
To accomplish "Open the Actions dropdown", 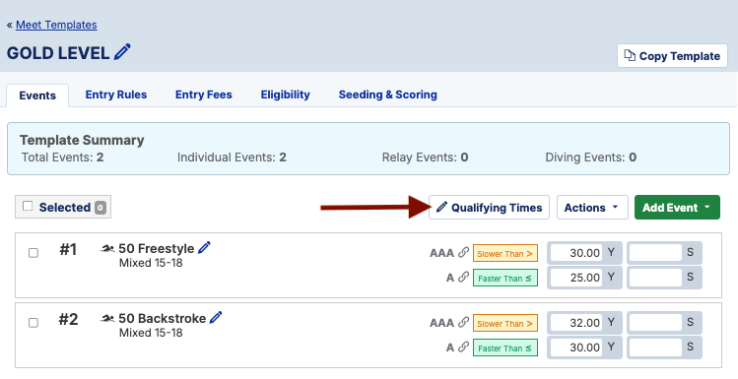I will coord(592,208).
